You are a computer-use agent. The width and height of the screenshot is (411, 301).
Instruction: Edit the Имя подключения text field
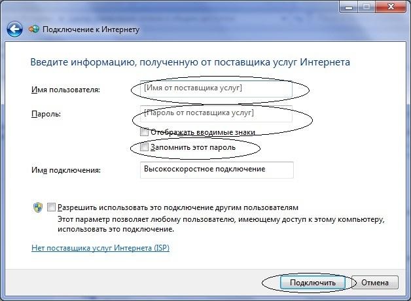pos(217,170)
